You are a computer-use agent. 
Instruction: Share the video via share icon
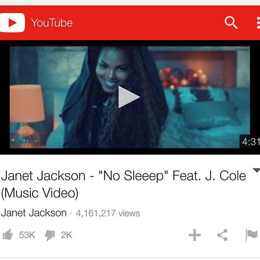click(223, 235)
